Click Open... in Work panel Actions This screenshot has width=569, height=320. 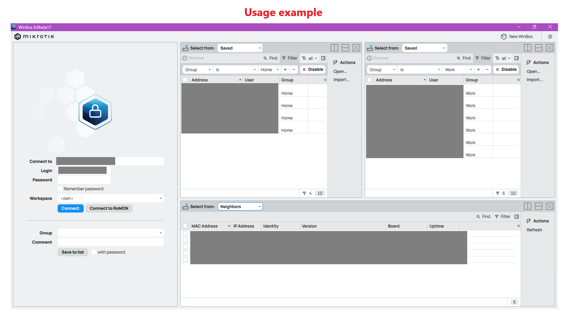[534, 72]
